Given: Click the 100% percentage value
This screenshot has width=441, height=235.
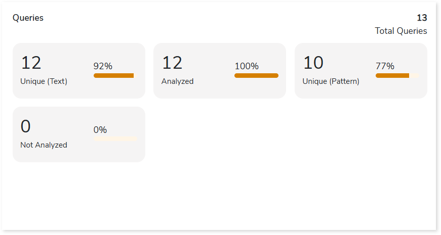Looking at the screenshot, I should 247,66.
